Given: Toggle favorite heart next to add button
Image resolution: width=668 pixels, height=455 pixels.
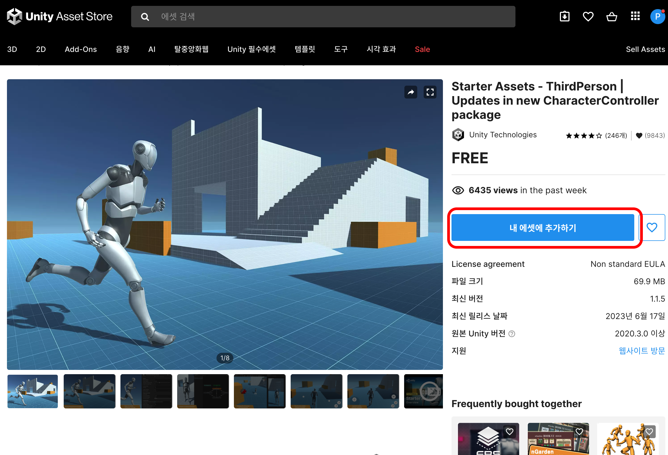Looking at the screenshot, I should pos(652,228).
